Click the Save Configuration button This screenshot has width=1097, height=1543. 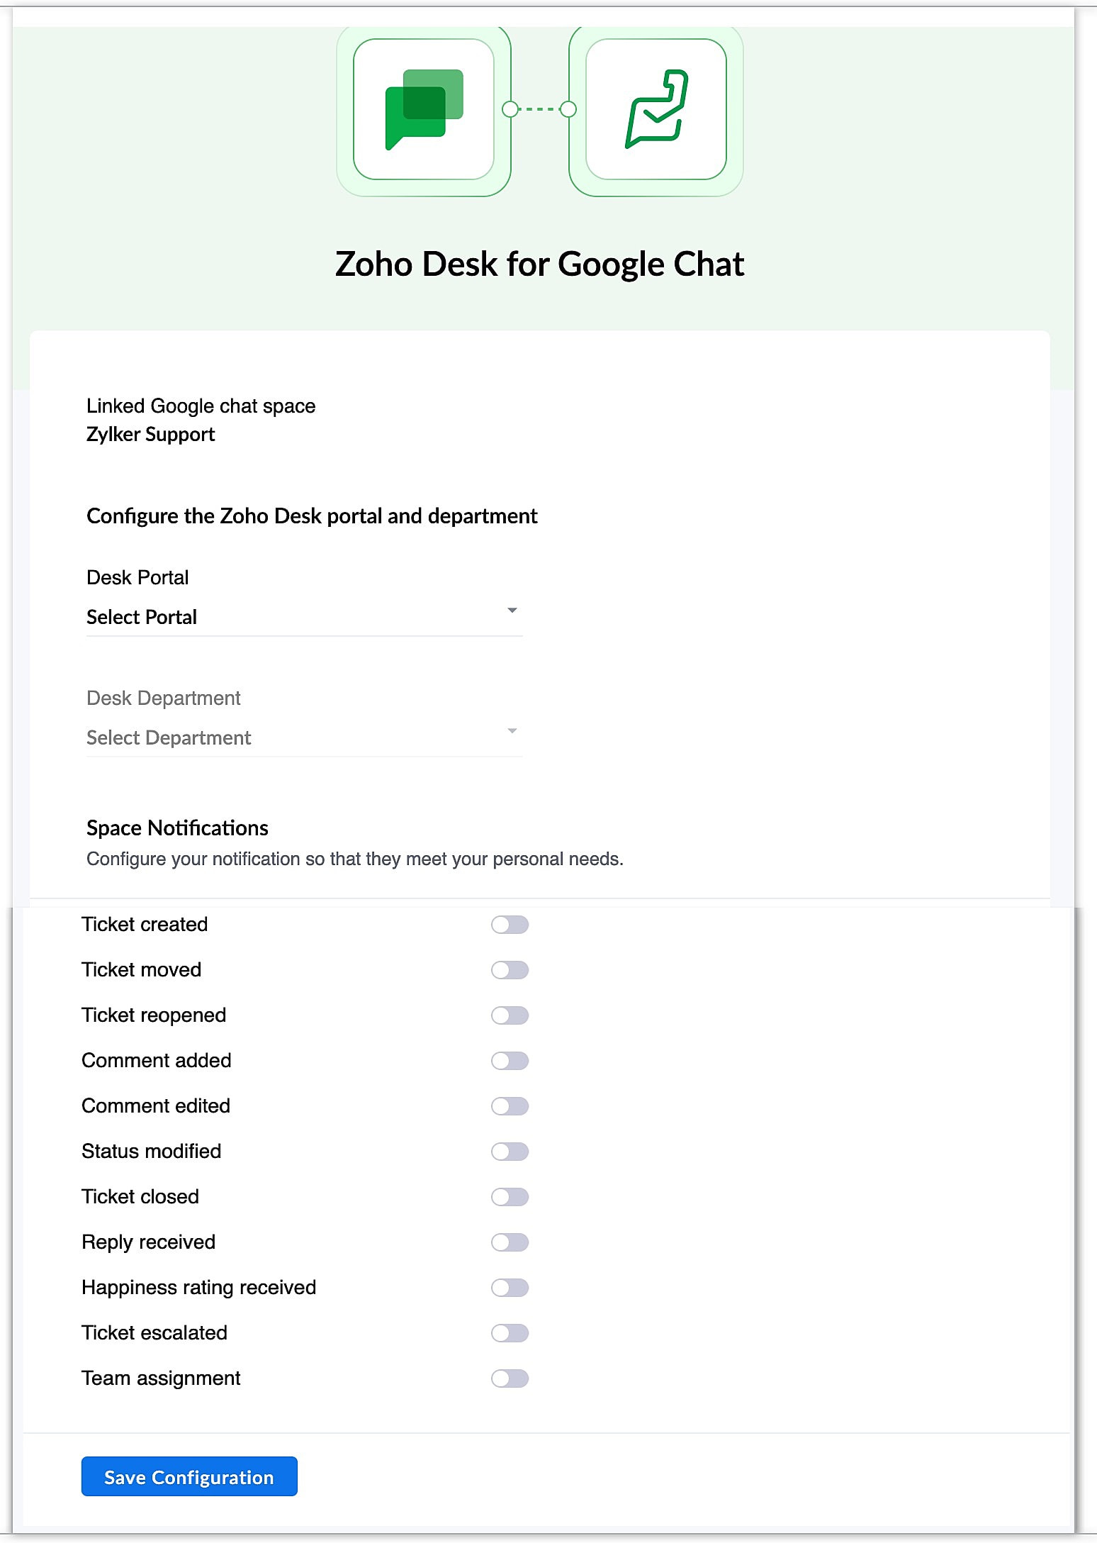coord(189,1476)
